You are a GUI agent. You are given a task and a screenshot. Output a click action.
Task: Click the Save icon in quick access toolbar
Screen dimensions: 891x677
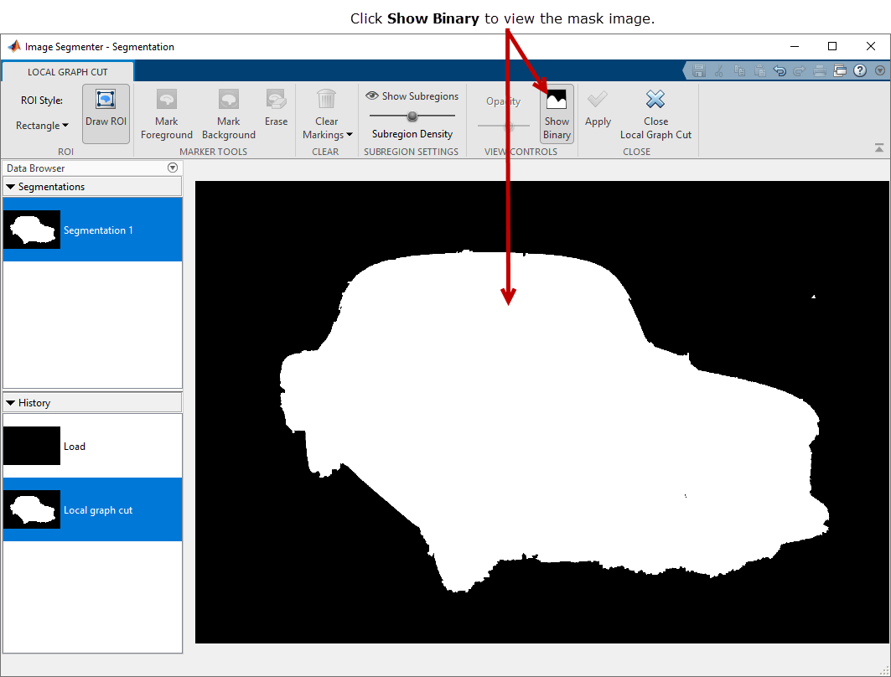pyautogui.click(x=699, y=71)
